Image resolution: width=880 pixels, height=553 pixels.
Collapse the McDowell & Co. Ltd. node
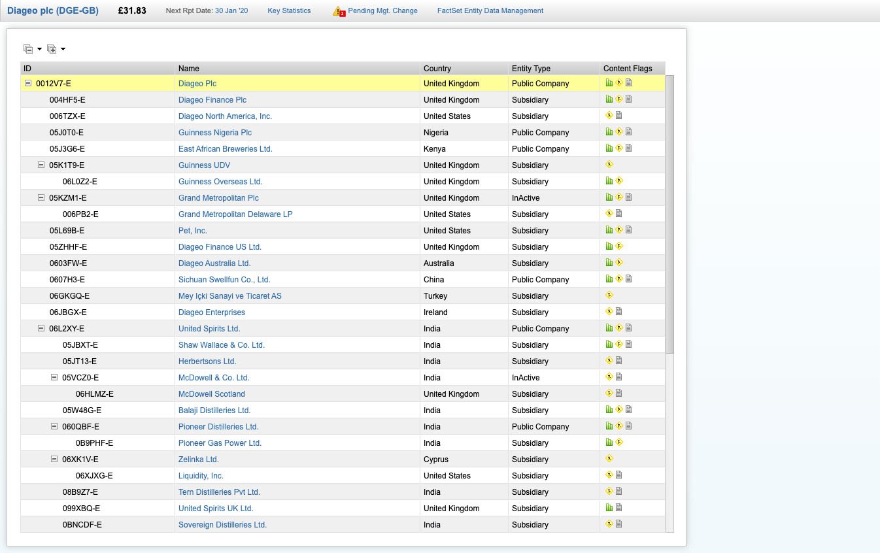54,378
